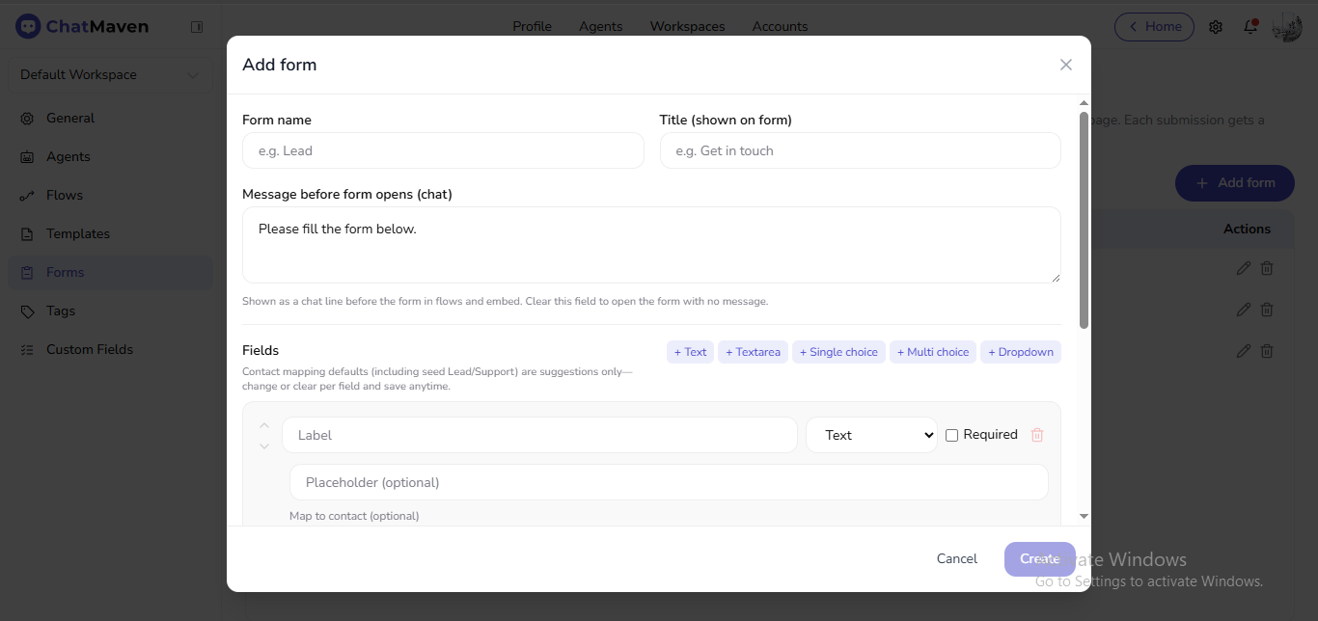Open the Tags section in sidebar
This screenshot has width=1318, height=621.
tap(60, 310)
